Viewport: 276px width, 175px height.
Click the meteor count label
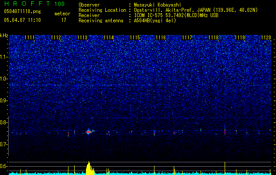point(62,14)
